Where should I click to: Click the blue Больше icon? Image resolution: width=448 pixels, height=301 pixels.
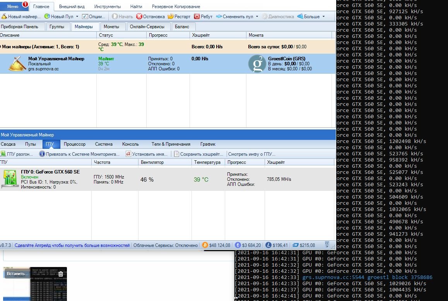[x=300, y=17]
